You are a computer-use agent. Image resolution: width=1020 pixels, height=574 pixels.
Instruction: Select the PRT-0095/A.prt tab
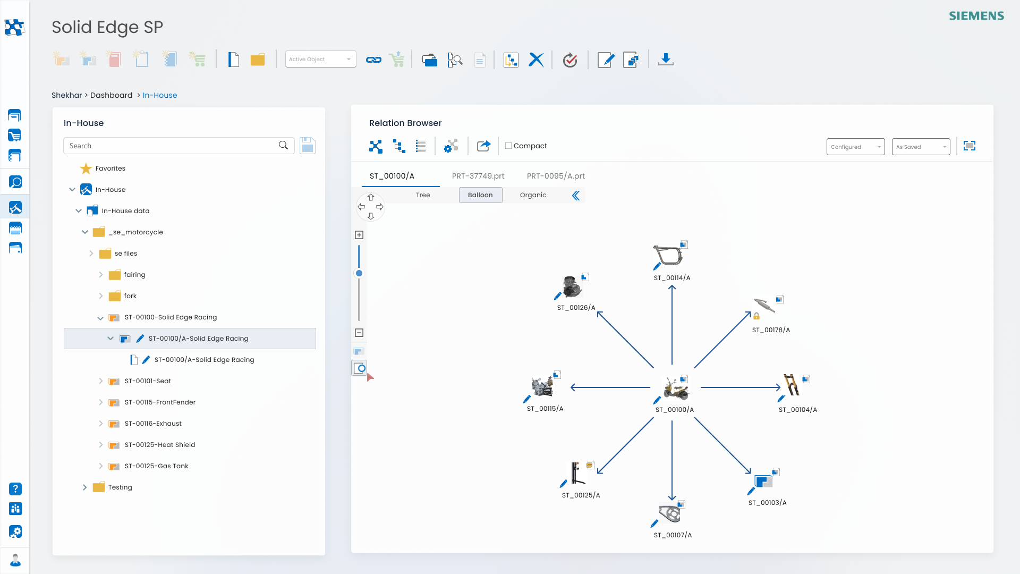pos(556,176)
